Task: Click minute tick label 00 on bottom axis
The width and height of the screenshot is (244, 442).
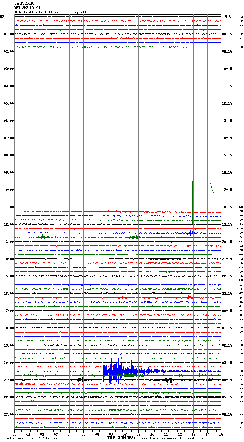Action: pos(15,434)
